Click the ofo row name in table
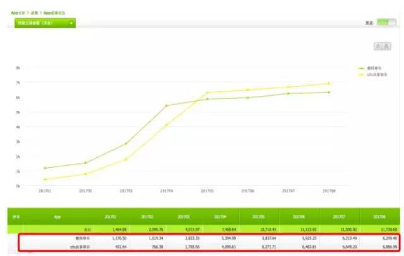 (x=80, y=247)
